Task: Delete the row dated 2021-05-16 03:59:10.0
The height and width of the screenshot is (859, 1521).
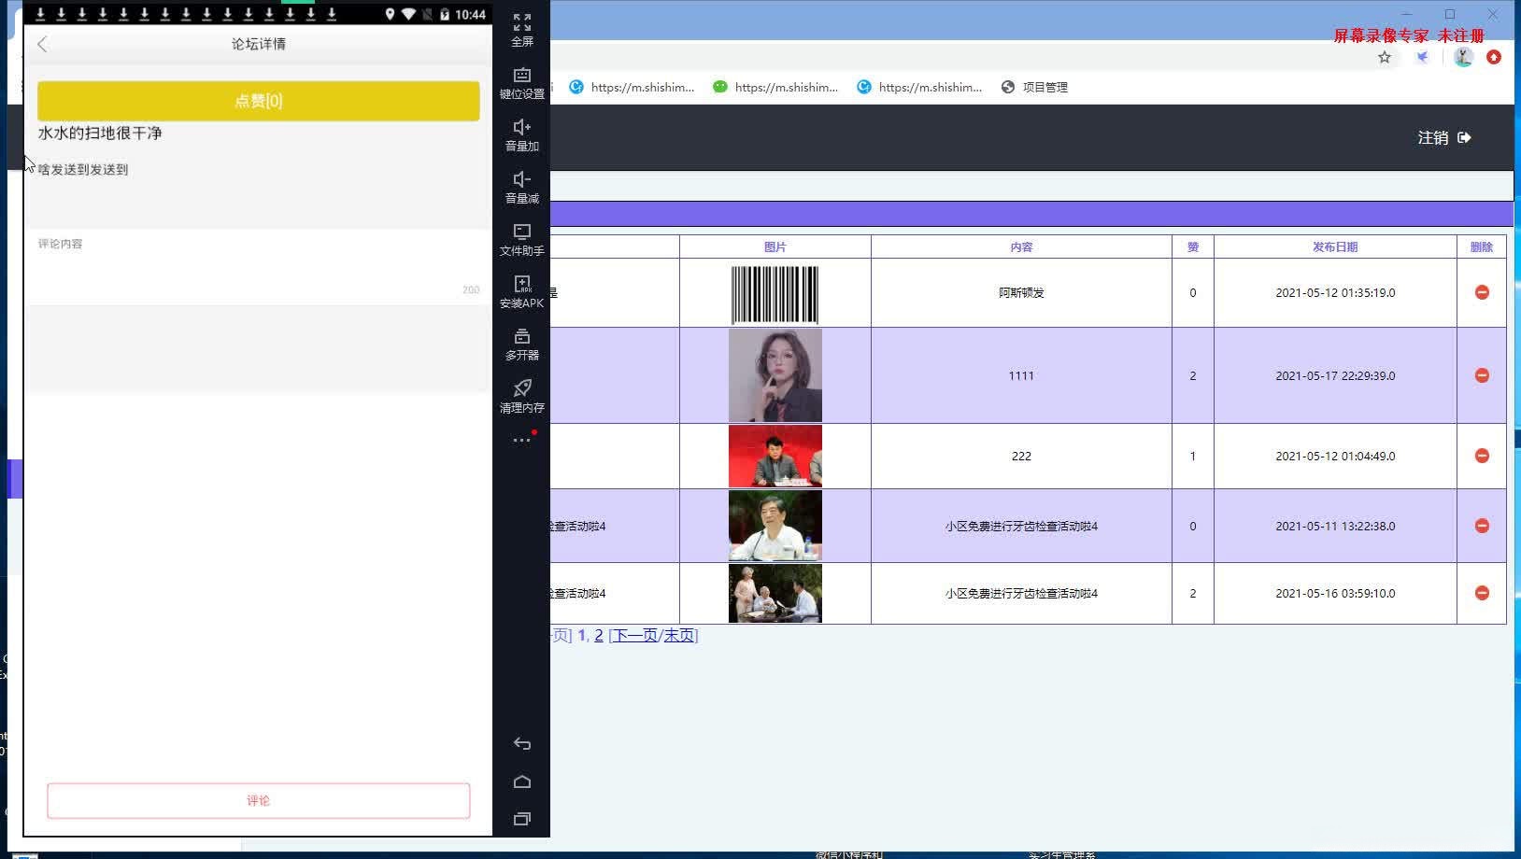Action: (x=1482, y=593)
